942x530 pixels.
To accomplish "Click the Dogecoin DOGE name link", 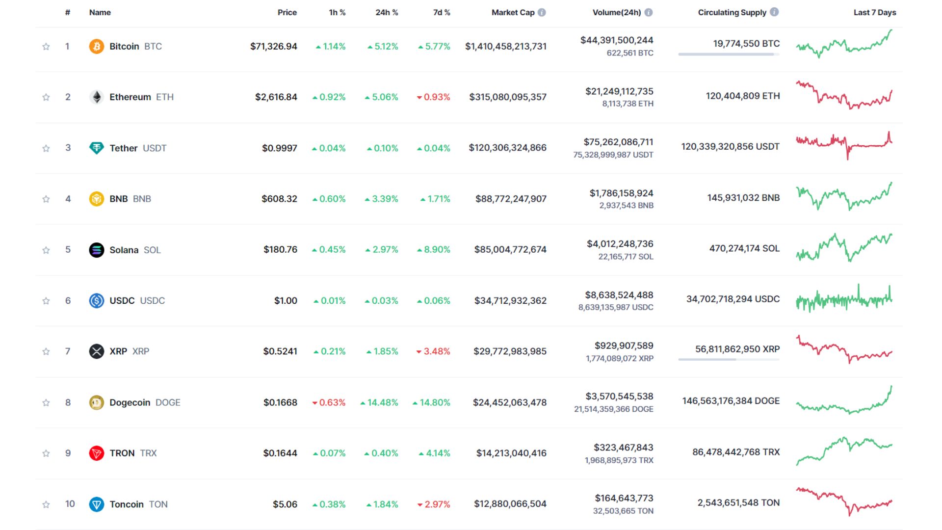I will [x=130, y=402].
